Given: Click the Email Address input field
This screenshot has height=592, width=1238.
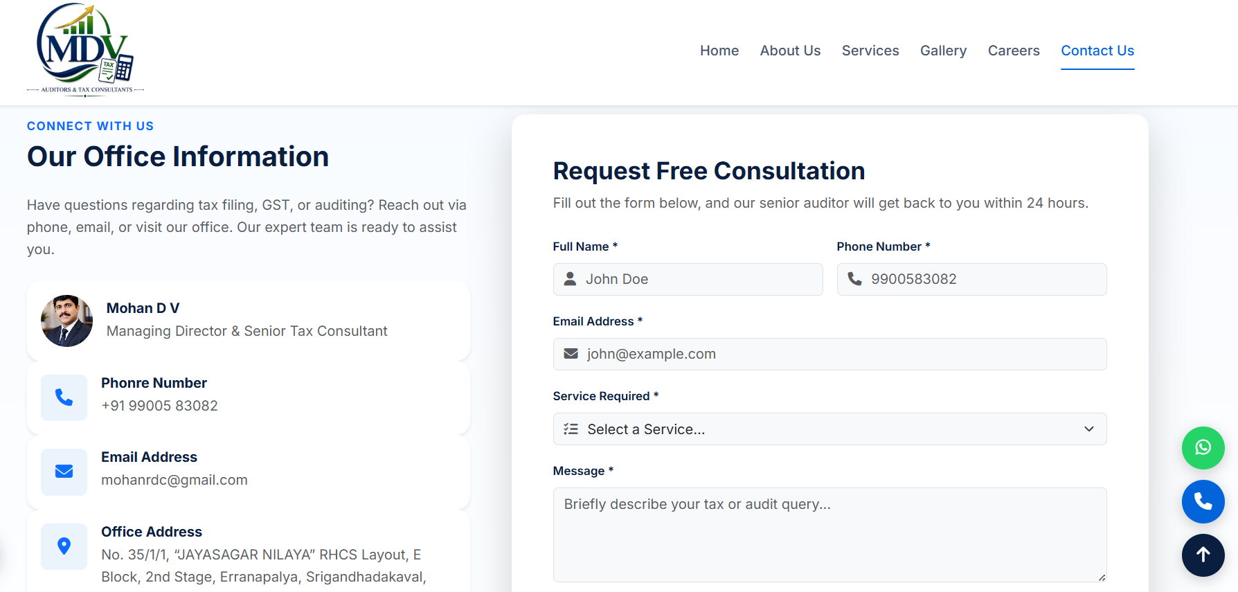Looking at the screenshot, I should pyautogui.click(x=829, y=354).
